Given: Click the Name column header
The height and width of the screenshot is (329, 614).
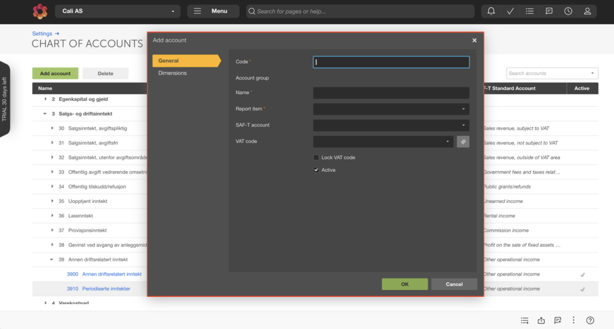Looking at the screenshot, I should (x=45, y=88).
